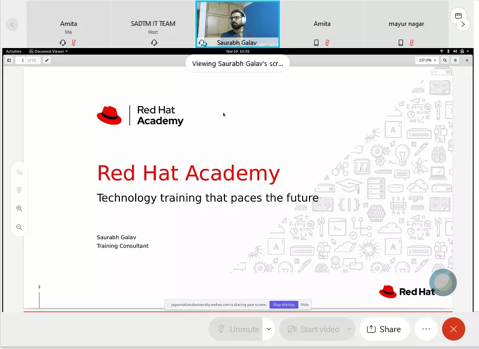Click the Red Hat Academy red title

[x=188, y=173]
